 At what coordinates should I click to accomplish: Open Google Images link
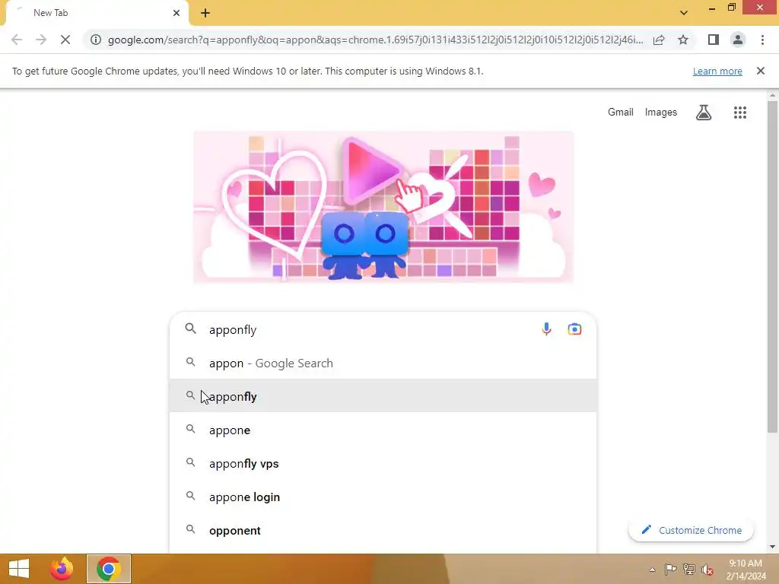pos(661,113)
